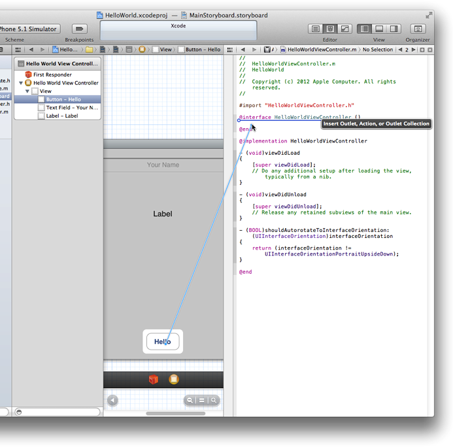
Task: Zoom in the storyboard canvas
Action: click(213, 401)
